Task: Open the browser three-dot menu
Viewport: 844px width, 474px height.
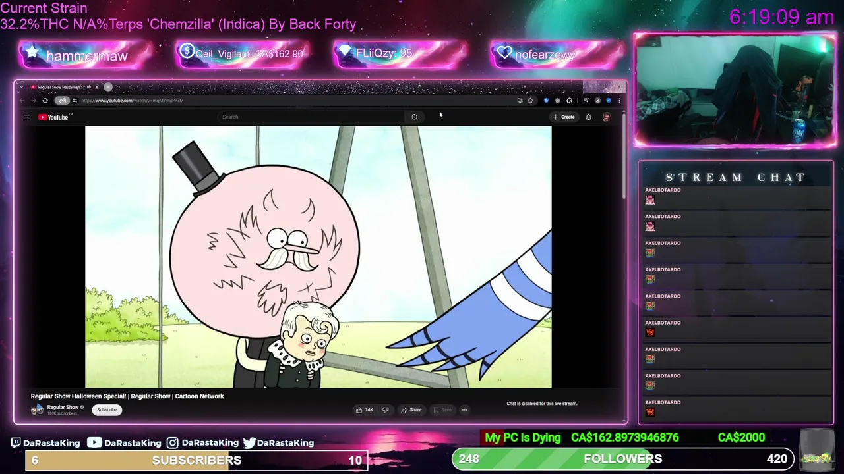Action: (618, 101)
